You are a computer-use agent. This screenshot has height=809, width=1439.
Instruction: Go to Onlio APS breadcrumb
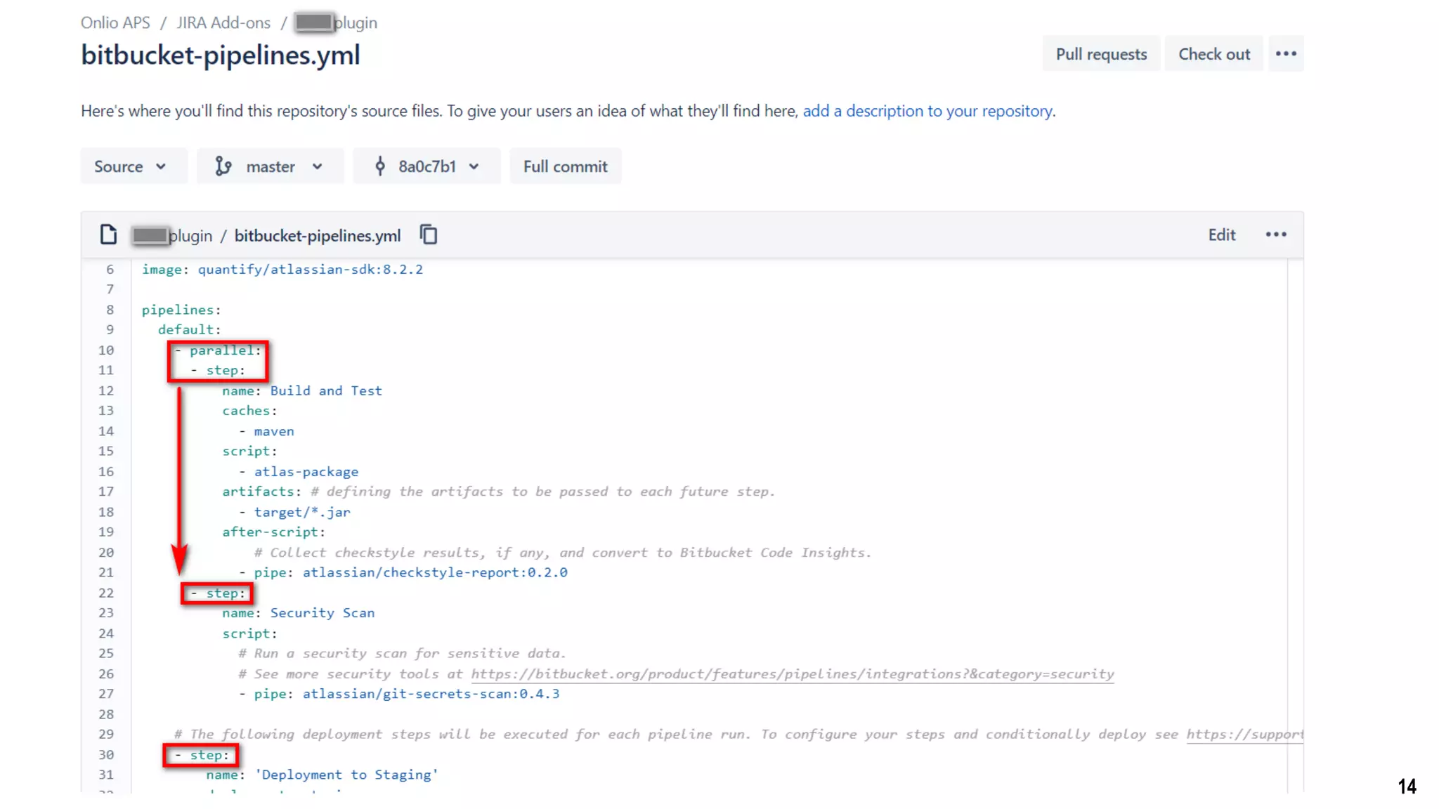tap(115, 22)
